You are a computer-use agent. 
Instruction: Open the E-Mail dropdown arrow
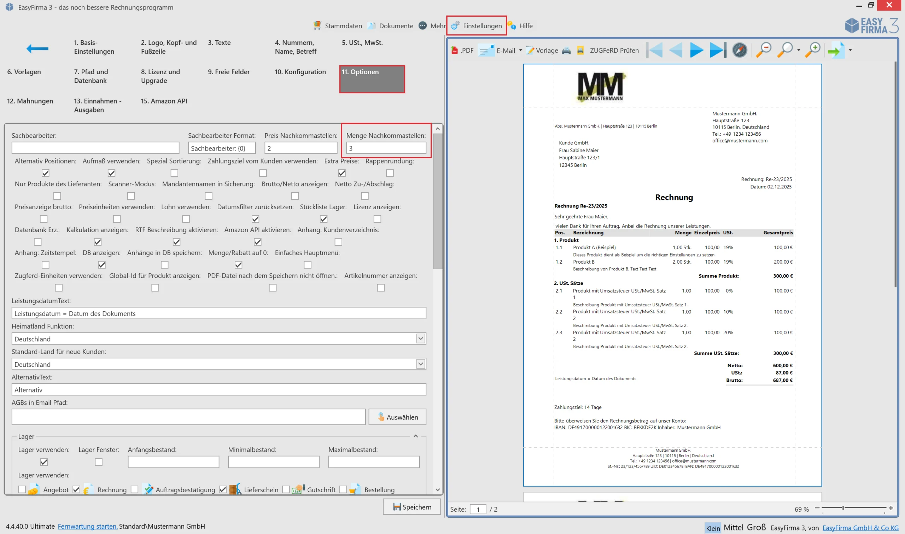[x=520, y=51]
